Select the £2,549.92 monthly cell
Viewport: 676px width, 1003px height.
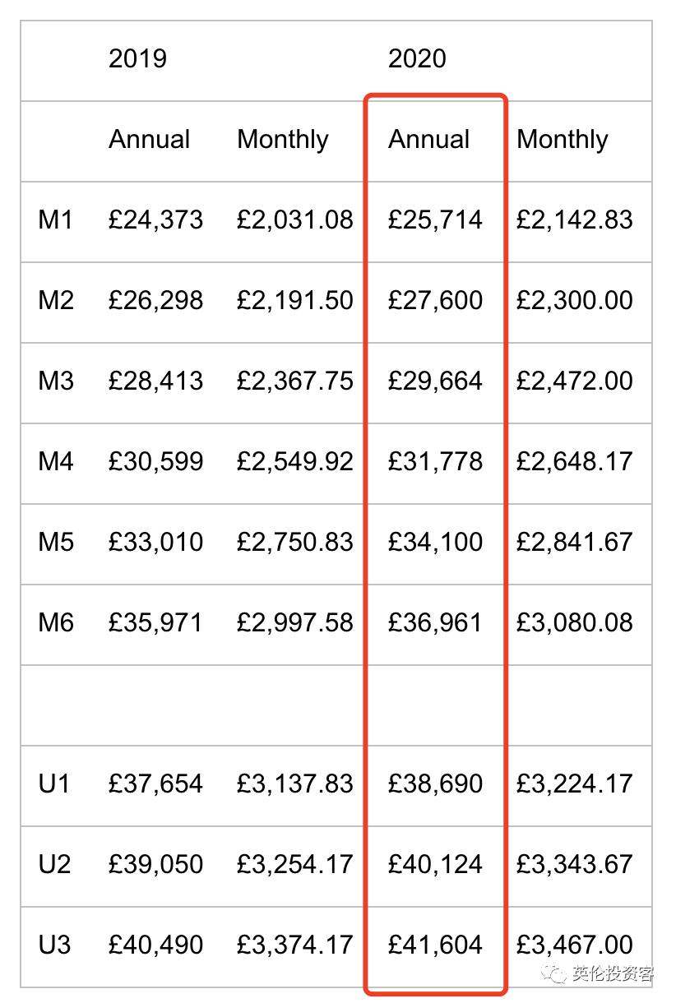[295, 461]
